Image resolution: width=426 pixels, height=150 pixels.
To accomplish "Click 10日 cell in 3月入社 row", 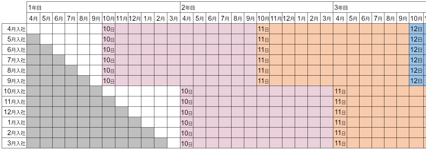I will click(x=186, y=143).
